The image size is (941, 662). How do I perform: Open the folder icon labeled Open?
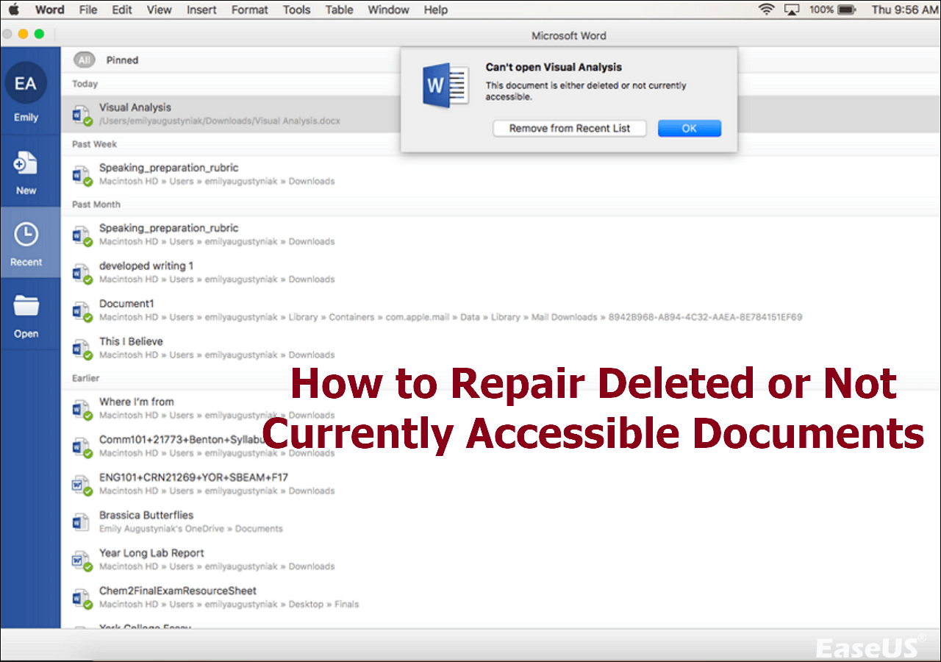pos(26,306)
